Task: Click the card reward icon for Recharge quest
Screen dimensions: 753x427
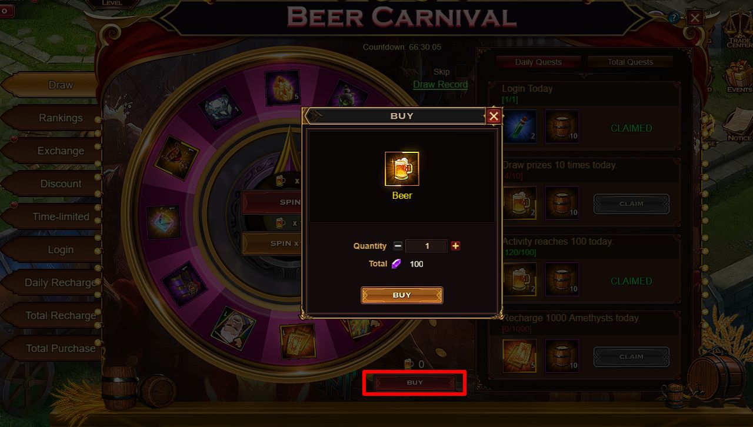Action: (x=519, y=355)
